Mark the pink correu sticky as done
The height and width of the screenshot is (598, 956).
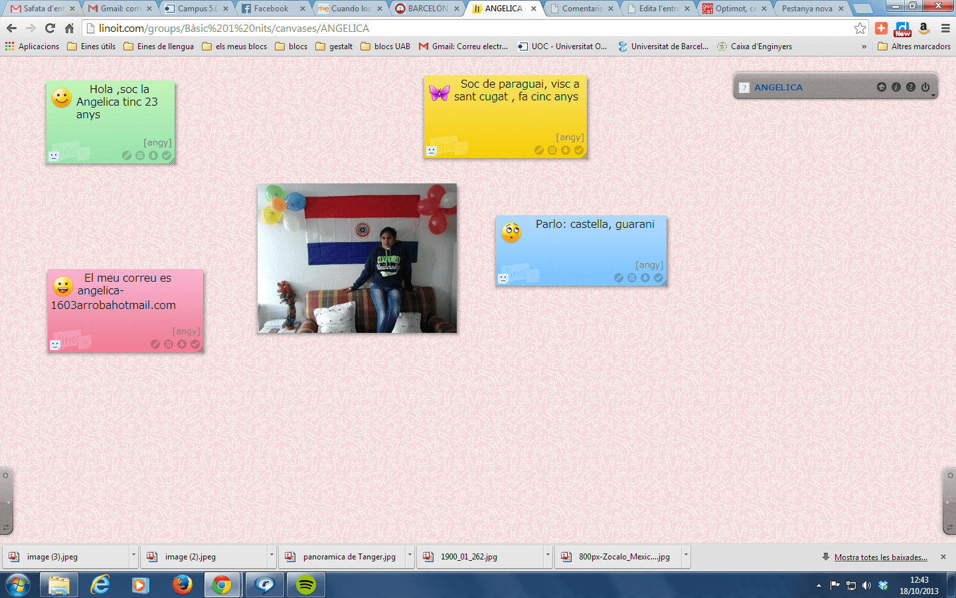click(195, 344)
